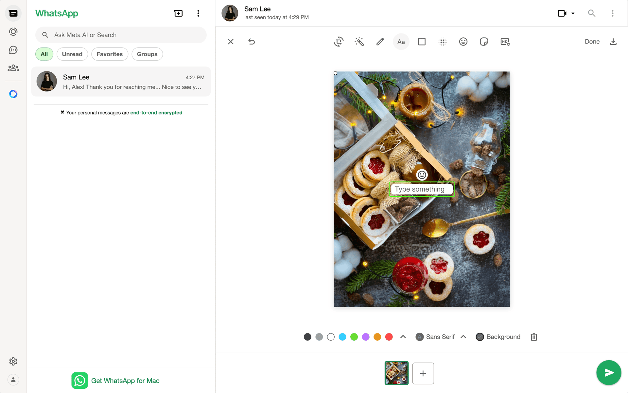This screenshot has height=393, width=628.
Task: Select the cookie image thumbnail
Action: (396, 373)
